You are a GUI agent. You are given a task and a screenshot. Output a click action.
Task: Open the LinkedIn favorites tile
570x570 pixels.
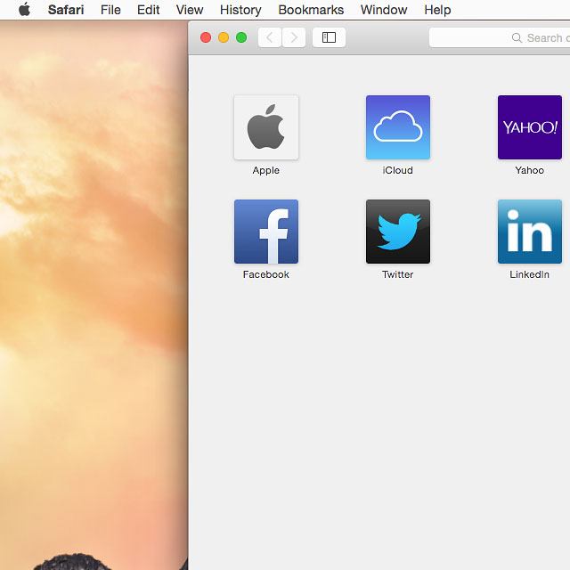(530, 232)
